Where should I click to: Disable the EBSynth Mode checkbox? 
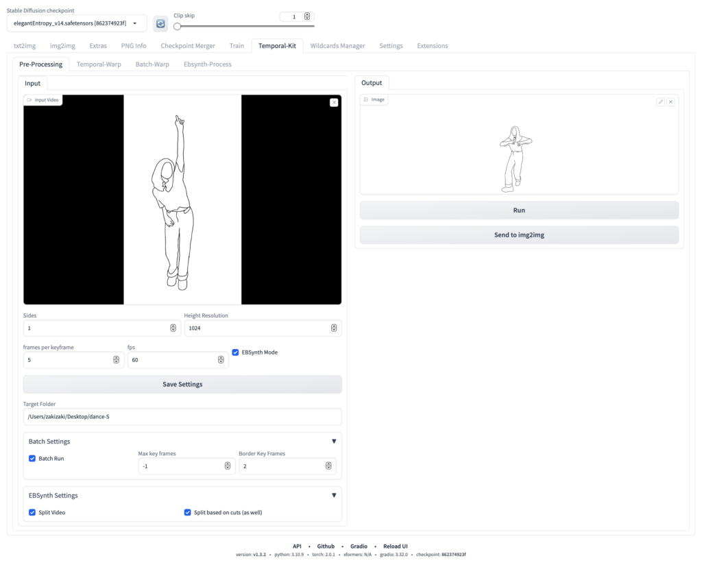tap(236, 352)
